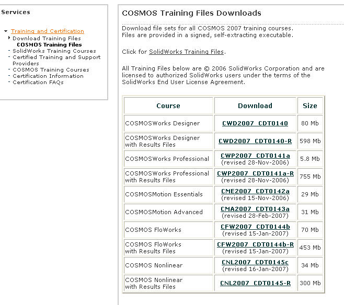The image size is (344, 305).
Task: Collapse the Training and Certification arrow
Action: point(6,31)
